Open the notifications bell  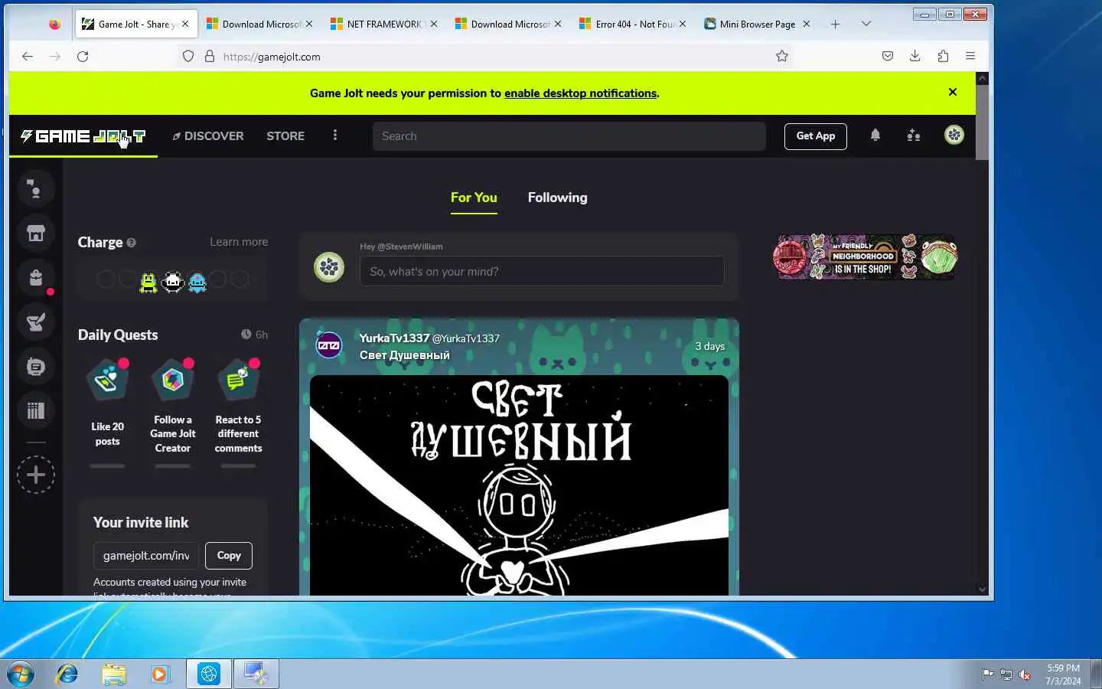(x=875, y=136)
